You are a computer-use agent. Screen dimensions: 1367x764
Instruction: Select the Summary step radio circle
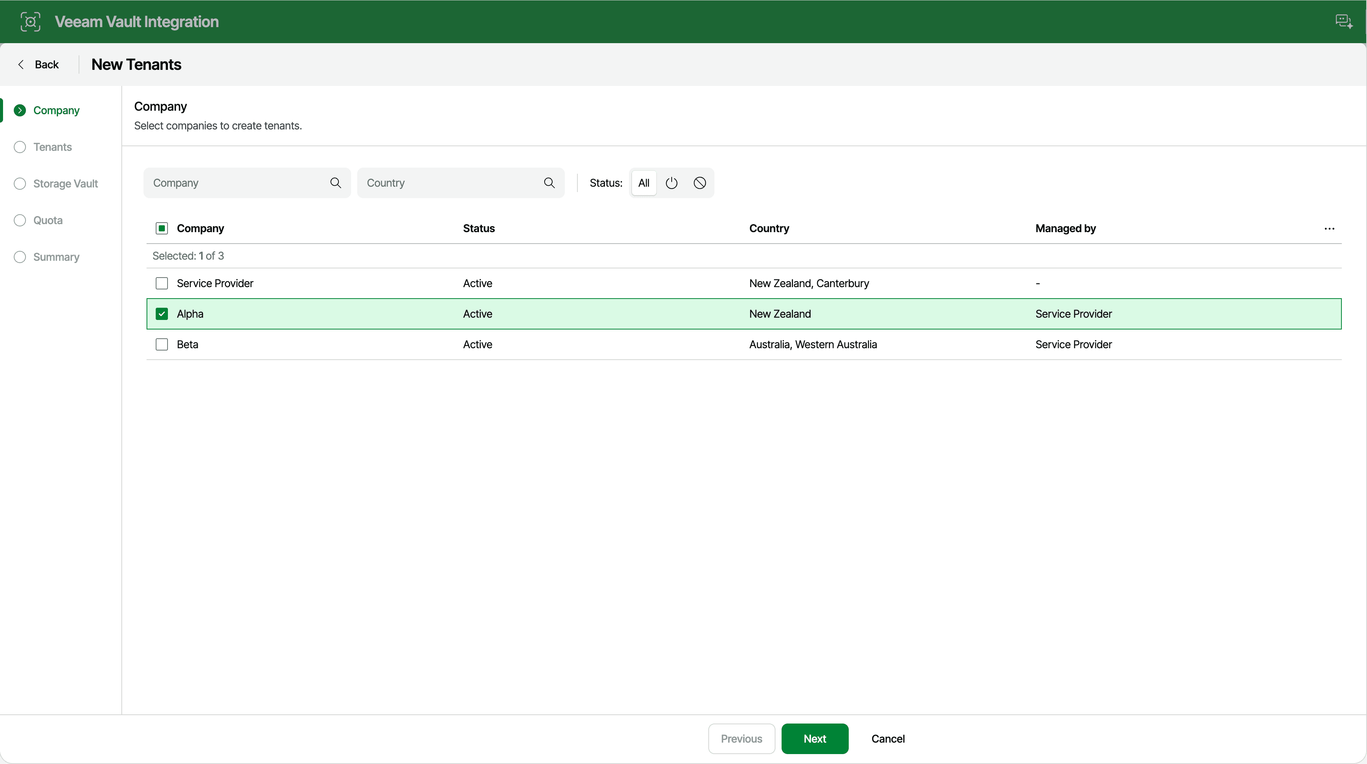(x=19, y=257)
